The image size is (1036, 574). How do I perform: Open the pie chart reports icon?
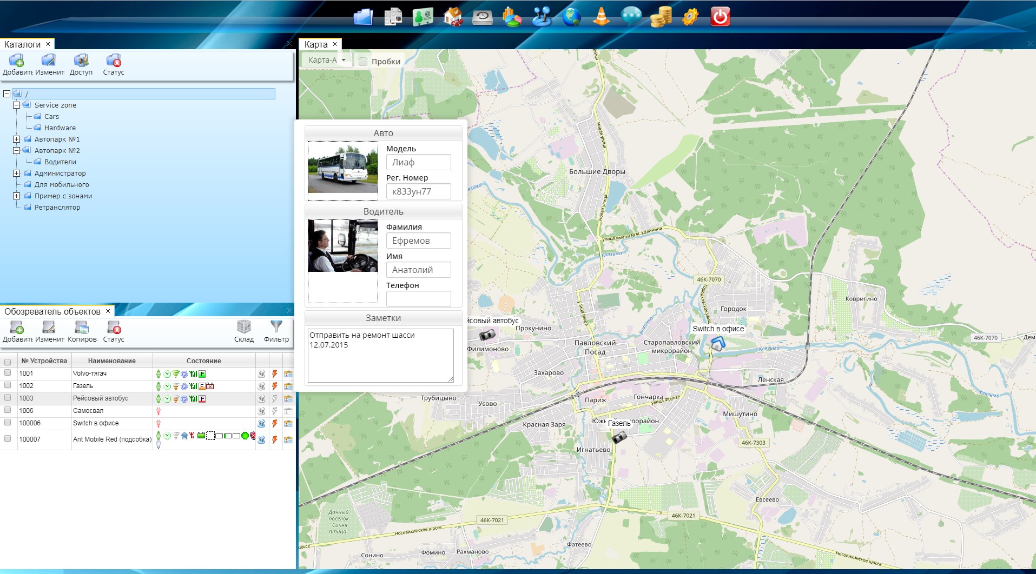[511, 17]
